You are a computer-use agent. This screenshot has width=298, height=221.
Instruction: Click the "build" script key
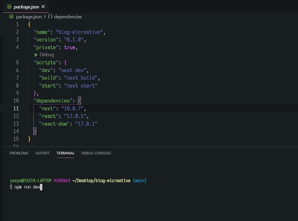pyautogui.click(x=49, y=78)
